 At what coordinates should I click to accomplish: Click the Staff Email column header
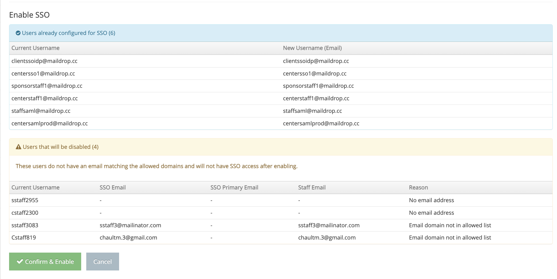click(x=312, y=188)
